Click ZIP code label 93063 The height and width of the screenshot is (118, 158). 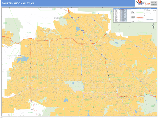(5, 23)
